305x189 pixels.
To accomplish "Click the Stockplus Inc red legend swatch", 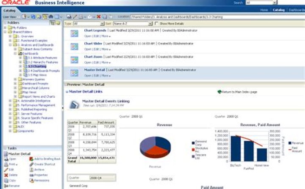I will (x=193, y=150).
